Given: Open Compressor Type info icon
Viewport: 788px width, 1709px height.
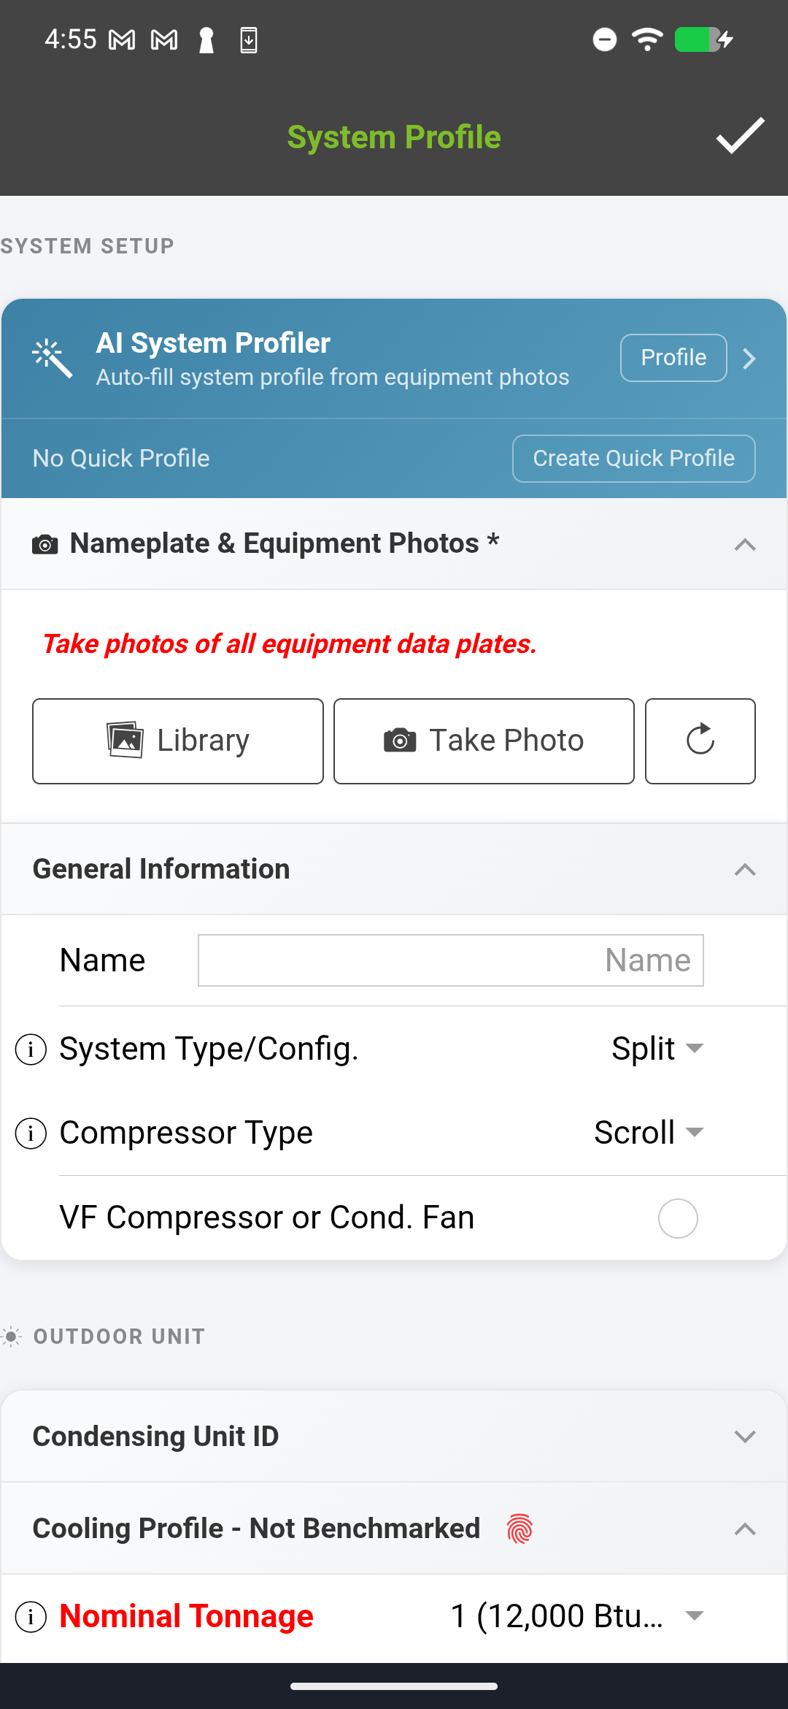Looking at the screenshot, I should pyautogui.click(x=31, y=1133).
